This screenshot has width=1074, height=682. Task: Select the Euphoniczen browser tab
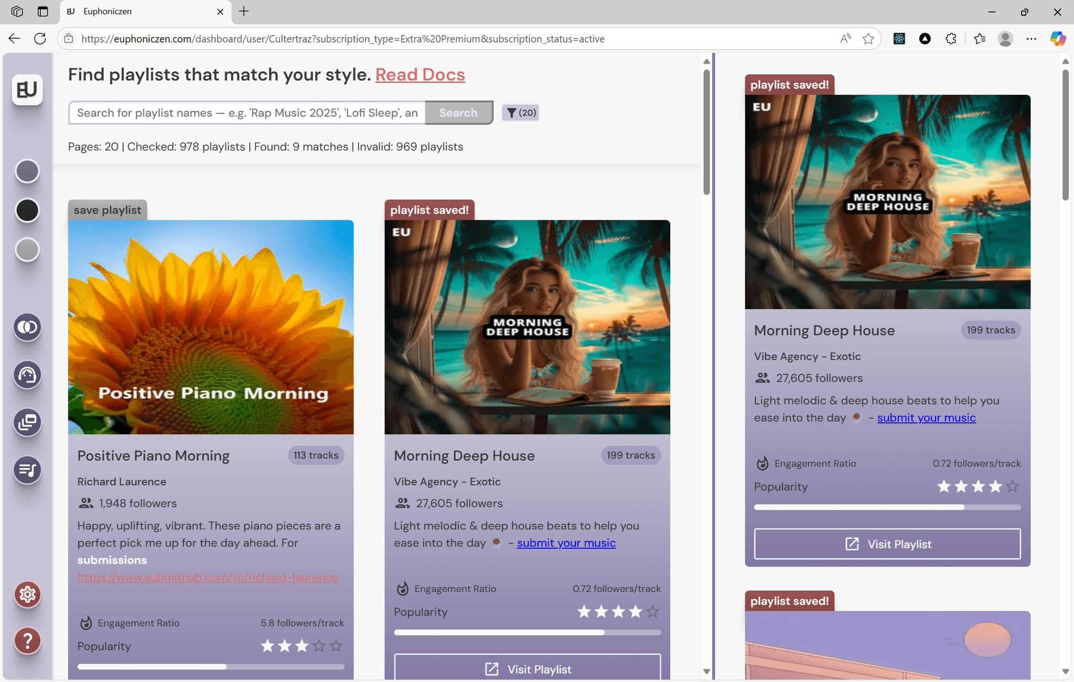pos(146,12)
